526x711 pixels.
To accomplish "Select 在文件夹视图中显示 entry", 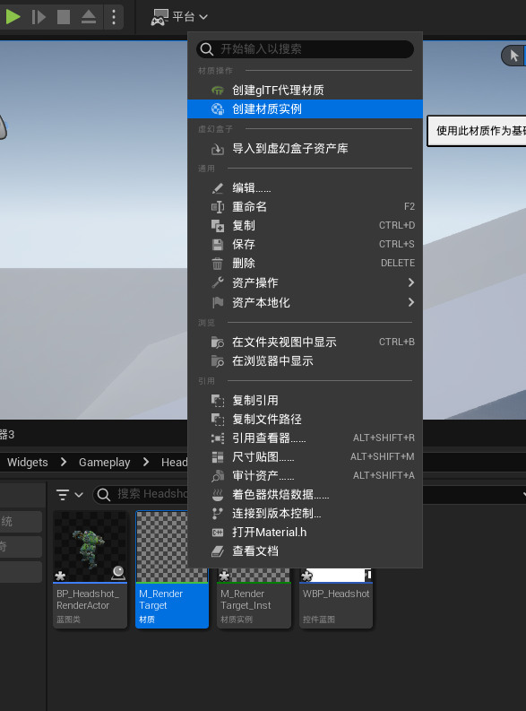I will pos(305,342).
